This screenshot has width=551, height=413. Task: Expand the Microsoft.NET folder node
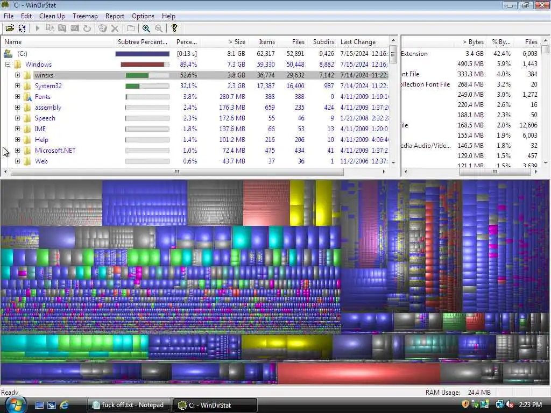click(x=17, y=151)
